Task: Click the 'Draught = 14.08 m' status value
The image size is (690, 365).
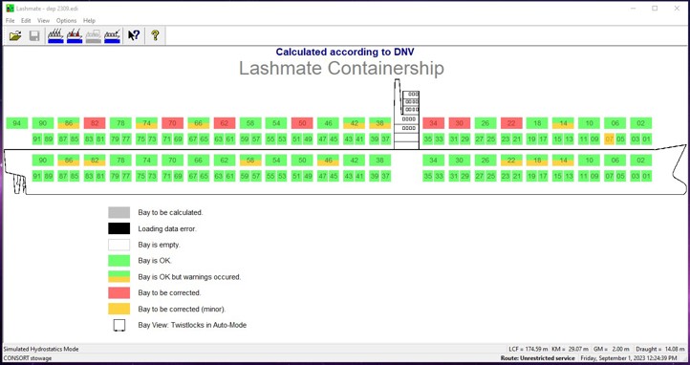Action: (x=661, y=349)
